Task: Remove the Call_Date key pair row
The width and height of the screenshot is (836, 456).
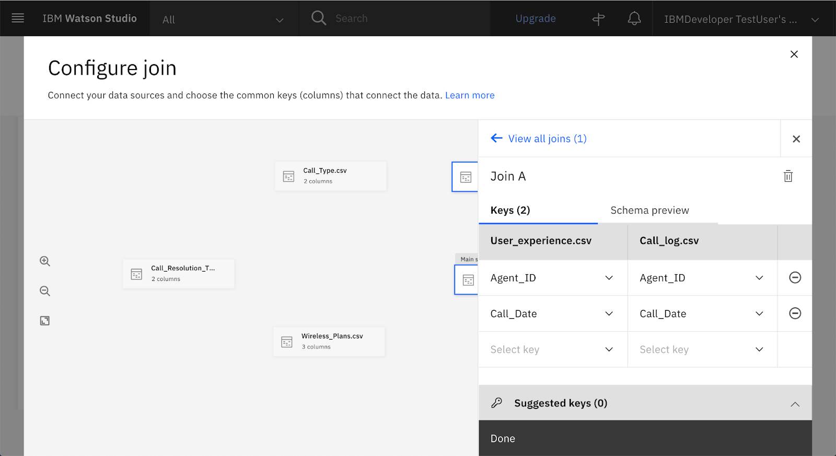Action: pyautogui.click(x=795, y=313)
